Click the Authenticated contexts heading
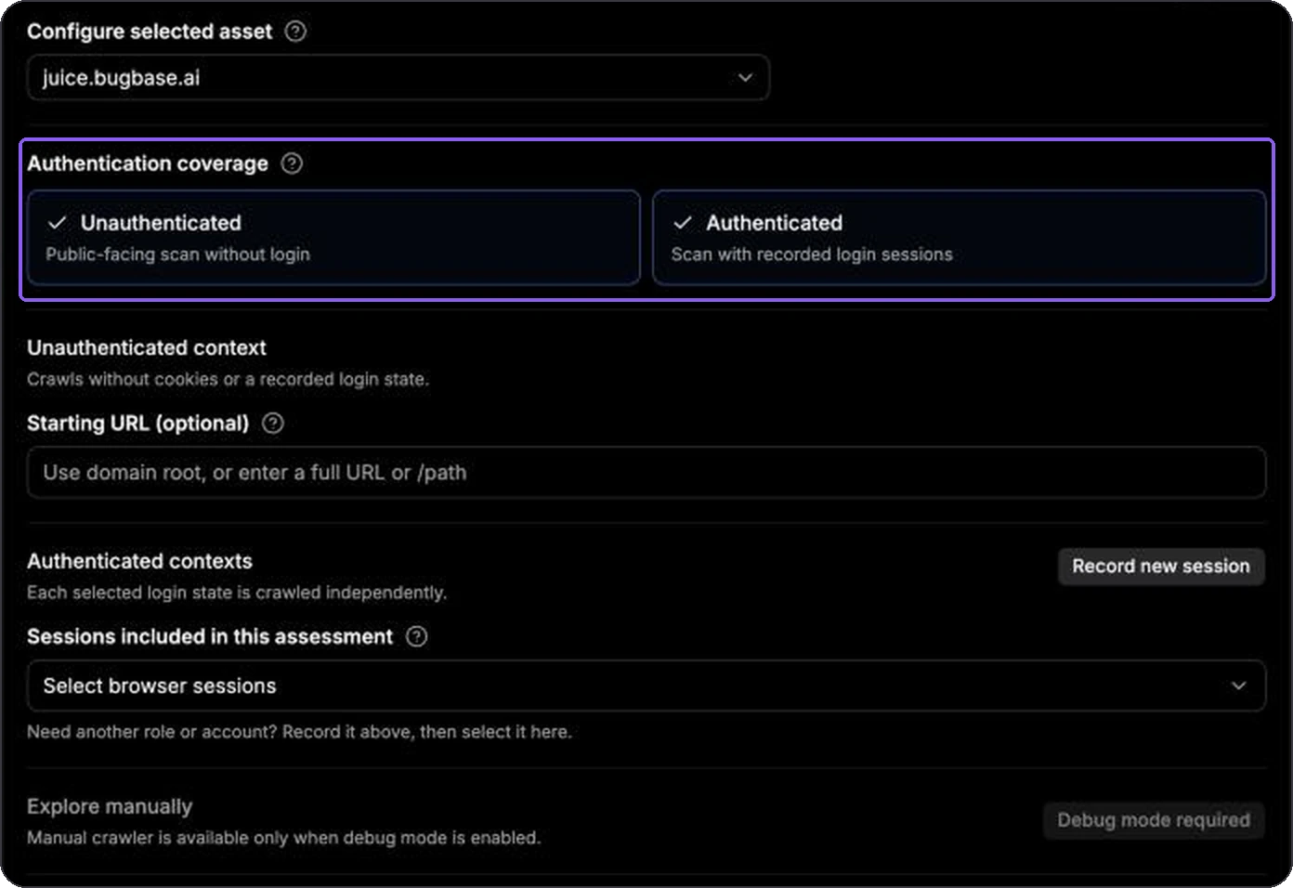Viewport: 1293px width, 888px height. 139,561
